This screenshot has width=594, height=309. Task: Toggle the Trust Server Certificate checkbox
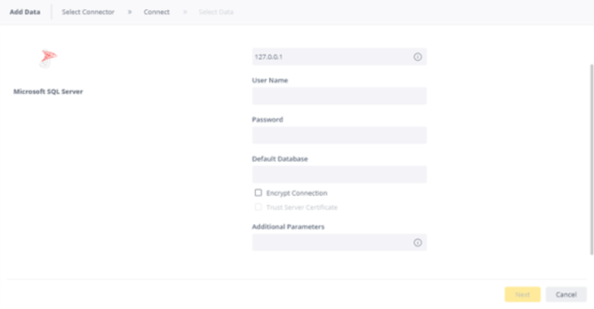(x=258, y=206)
